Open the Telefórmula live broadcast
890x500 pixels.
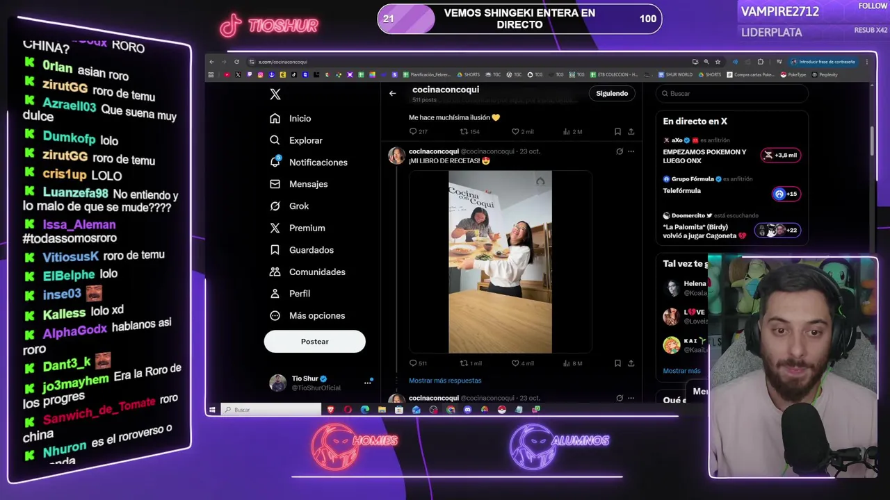681,191
